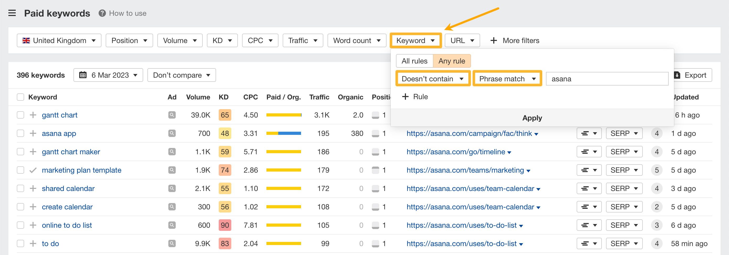
Task: Click the plus icon beside create calendar
Action: 33,207
